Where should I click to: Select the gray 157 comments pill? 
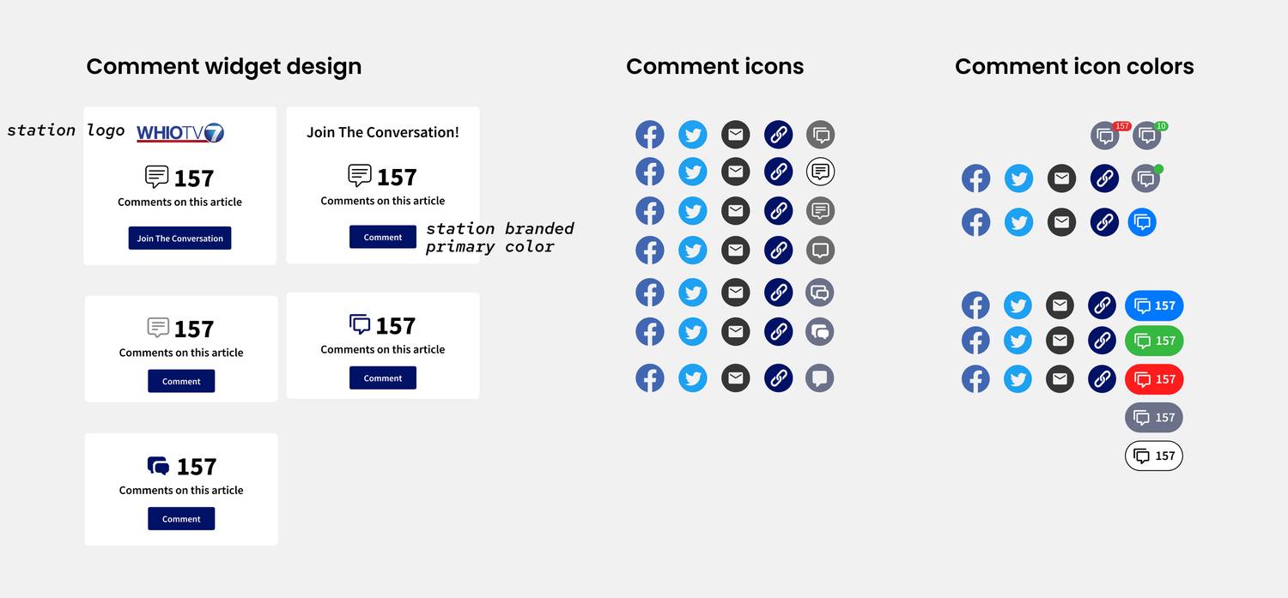click(1154, 418)
